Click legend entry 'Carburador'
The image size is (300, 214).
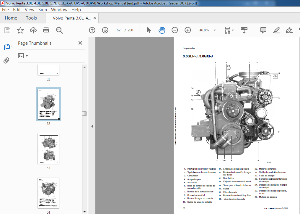pyautogui.click(x=193, y=176)
